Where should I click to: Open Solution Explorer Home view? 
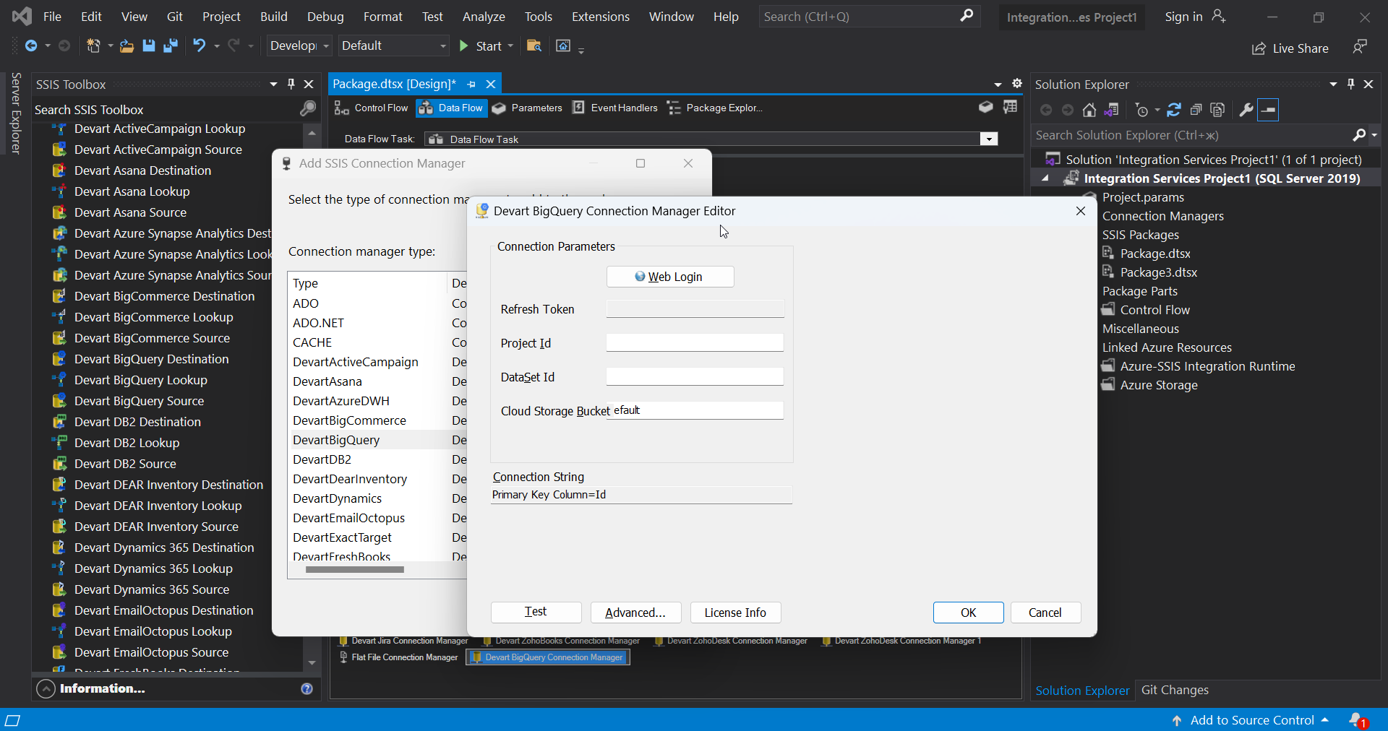1090,109
